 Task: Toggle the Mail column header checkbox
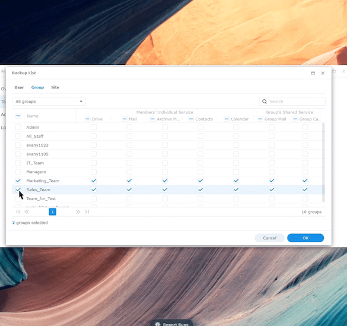[125, 119]
